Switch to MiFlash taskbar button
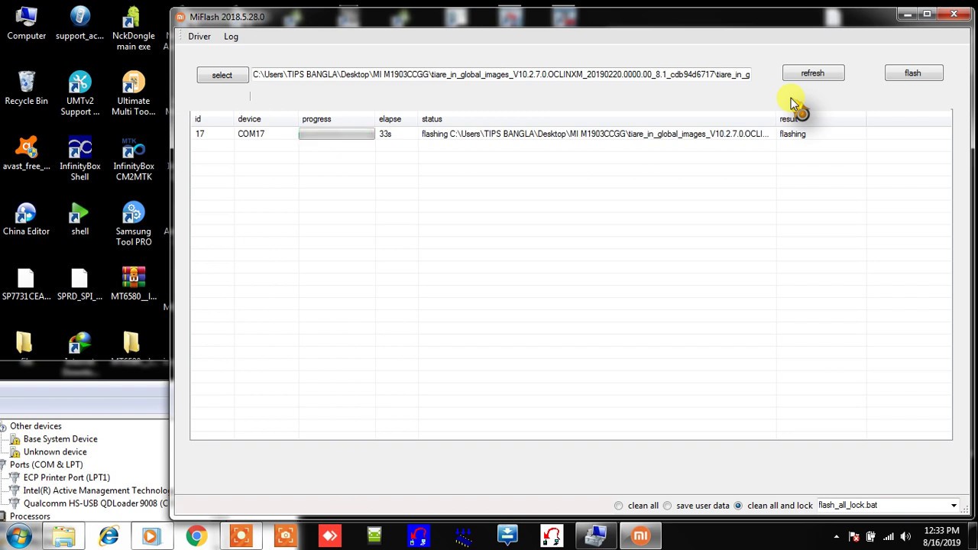Viewport: 978px width, 550px height. coord(640,535)
